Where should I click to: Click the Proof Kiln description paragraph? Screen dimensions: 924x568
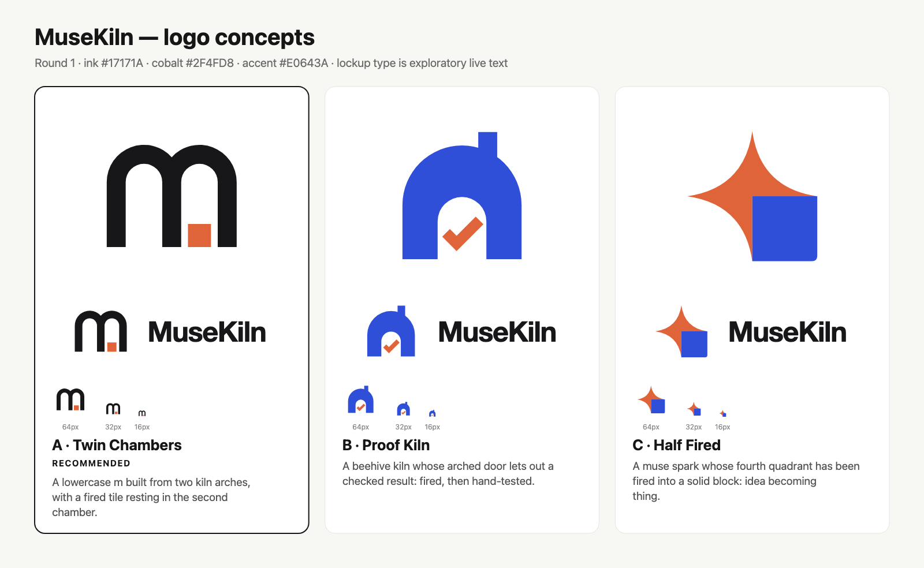click(448, 473)
